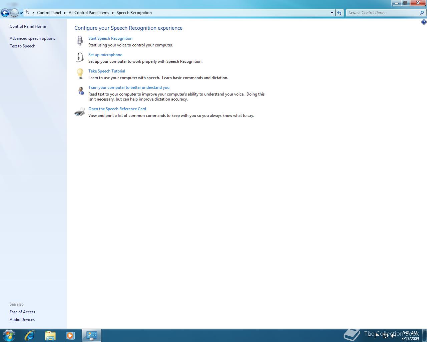Open the Start Speech Recognition link

110,38
